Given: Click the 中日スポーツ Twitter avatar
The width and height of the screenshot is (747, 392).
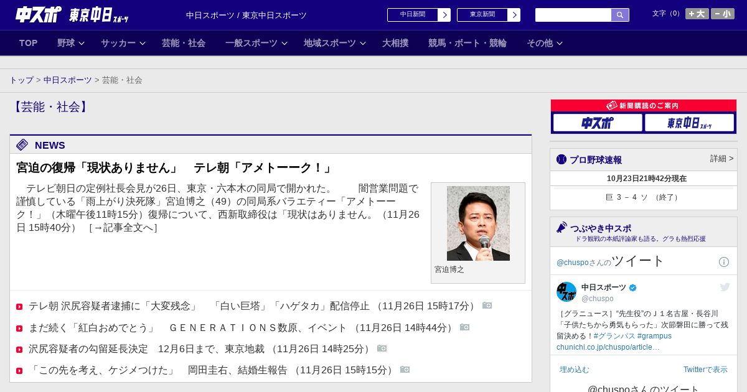Looking at the screenshot, I should click(566, 292).
